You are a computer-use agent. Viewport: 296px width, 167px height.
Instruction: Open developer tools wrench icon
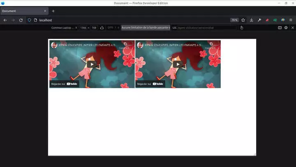259,20
